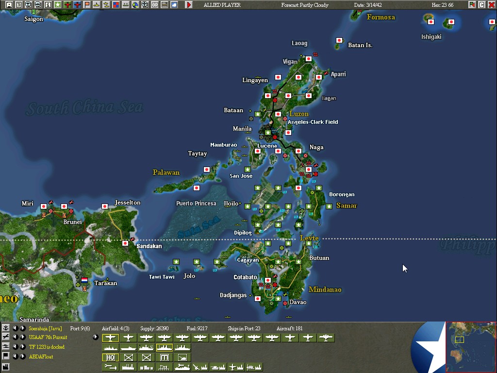Go to previous air group before USAAF 7th Pursuit
Screen dimensions: 497x373
(x=16, y=337)
